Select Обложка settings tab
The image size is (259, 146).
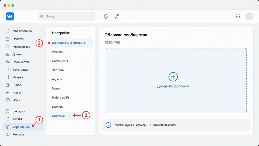71,116
